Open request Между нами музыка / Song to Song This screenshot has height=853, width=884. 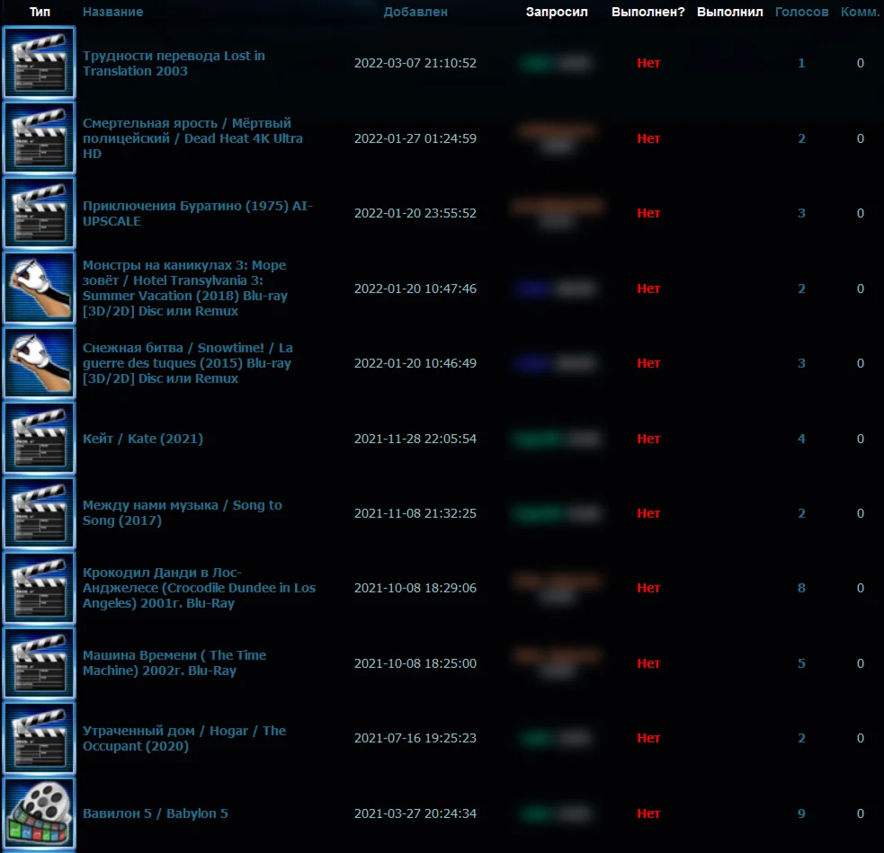[x=182, y=512]
